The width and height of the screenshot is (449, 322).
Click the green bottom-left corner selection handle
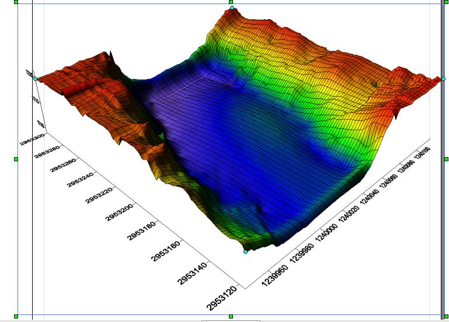pyautogui.click(x=16, y=316)
